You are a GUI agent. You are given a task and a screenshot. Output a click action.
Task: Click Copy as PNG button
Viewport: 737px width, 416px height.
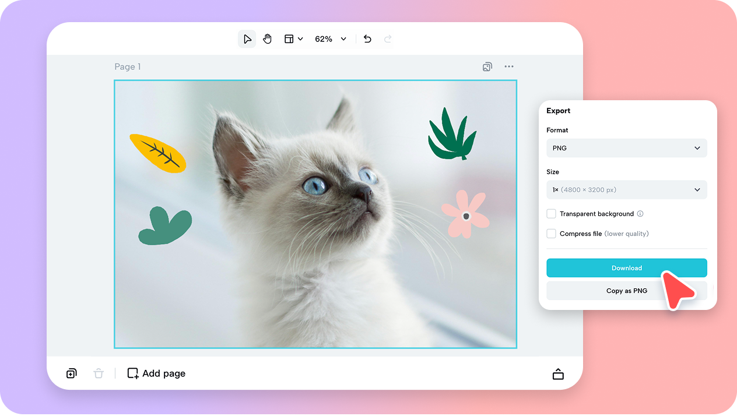point(627,291)
